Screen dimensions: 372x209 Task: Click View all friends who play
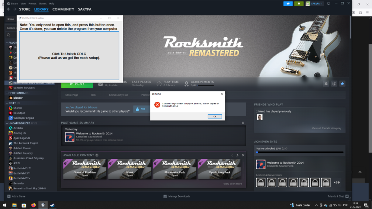pyautogui.click(x=327, y=128)
